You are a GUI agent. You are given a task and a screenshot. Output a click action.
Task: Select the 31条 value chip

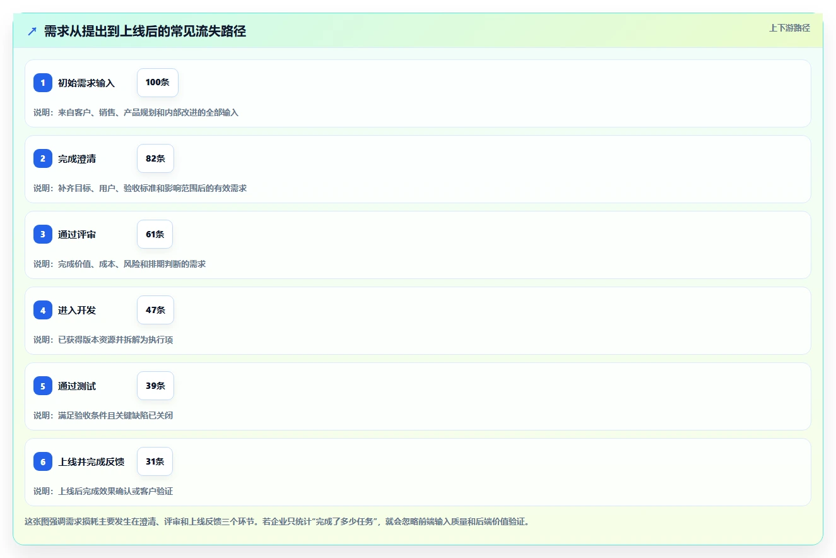pyautogui.click(x=155, y=461)
